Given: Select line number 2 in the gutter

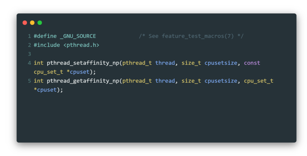Looking at the screenshot, I should click(x=29, y=45).
